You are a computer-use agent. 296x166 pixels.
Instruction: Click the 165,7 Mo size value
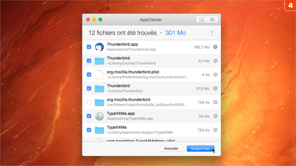[x=201, y=47]
